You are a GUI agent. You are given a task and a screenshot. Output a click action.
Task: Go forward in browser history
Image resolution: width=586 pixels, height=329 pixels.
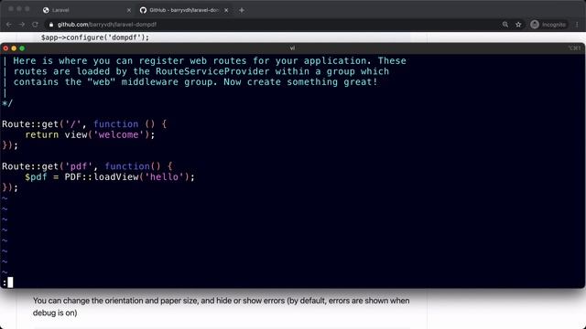pos(22,25)
